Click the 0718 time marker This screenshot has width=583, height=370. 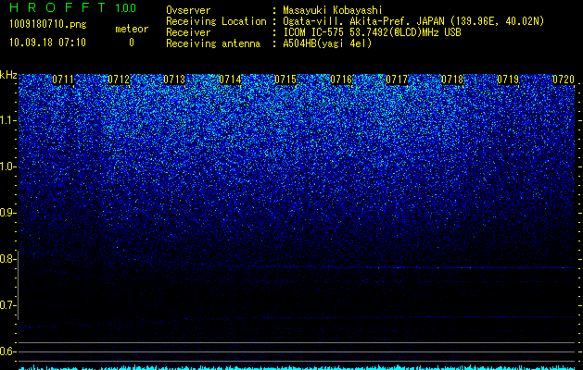[x=452, y=80]
